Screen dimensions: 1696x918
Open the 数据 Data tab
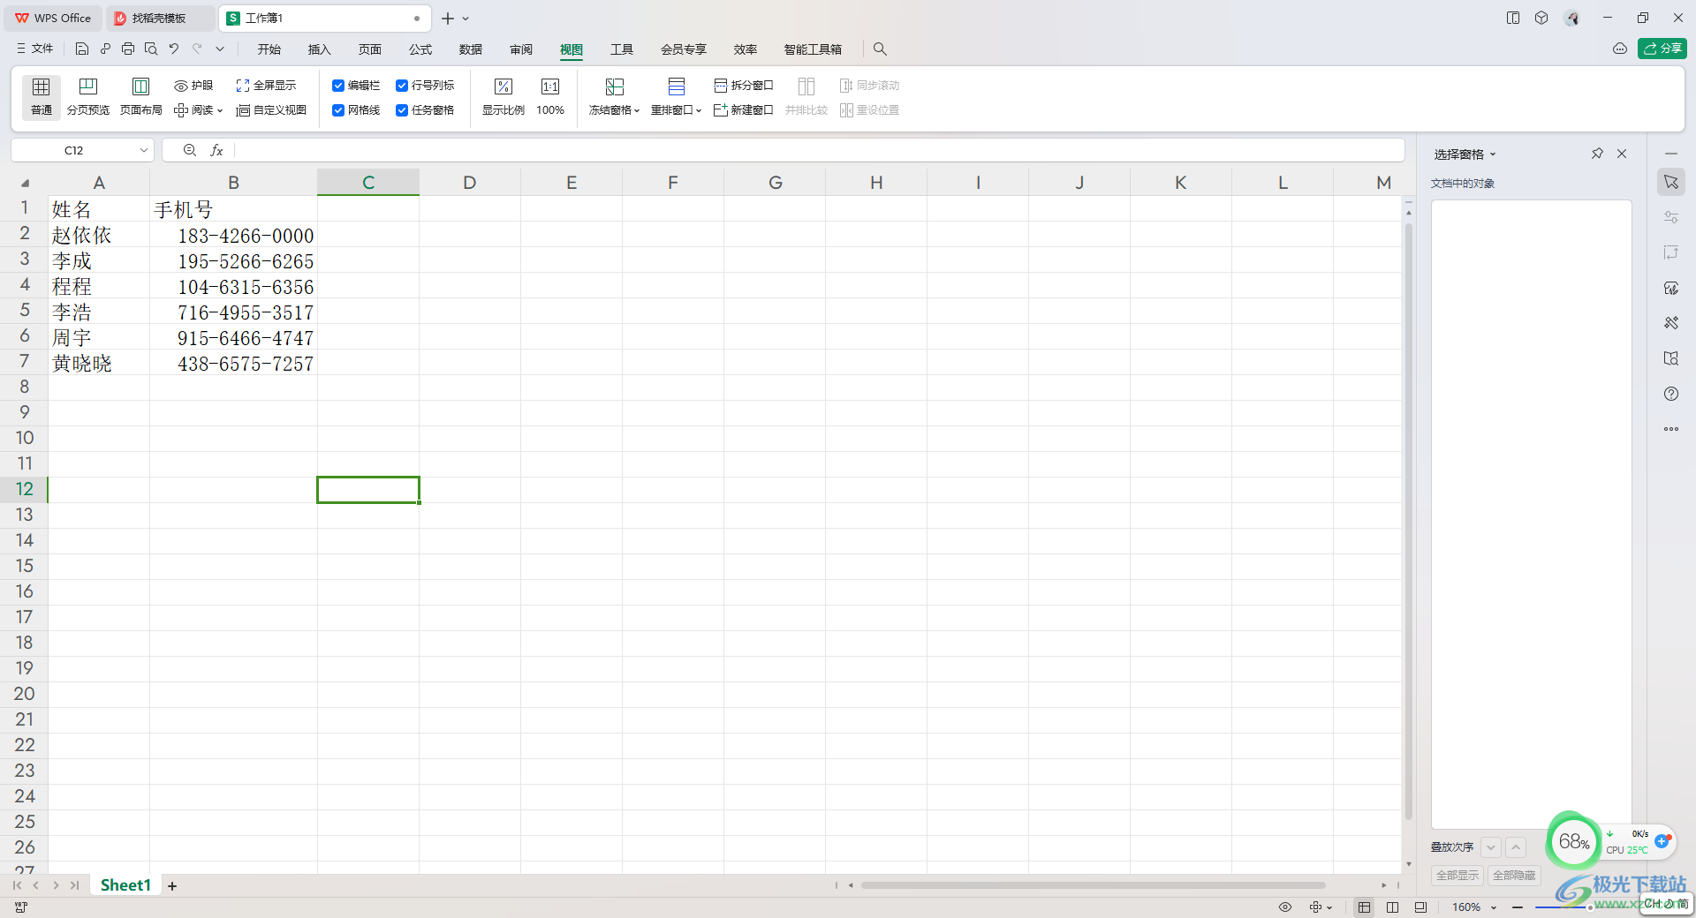click(471, 49)
